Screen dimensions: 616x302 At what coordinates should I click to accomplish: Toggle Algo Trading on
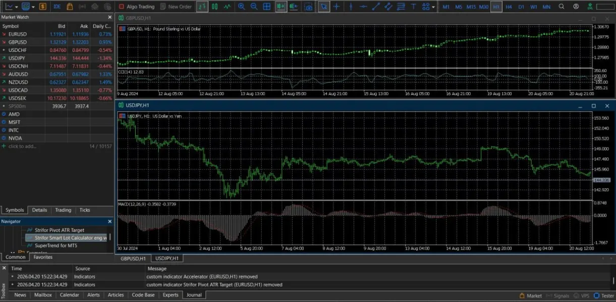coord(136,7)
